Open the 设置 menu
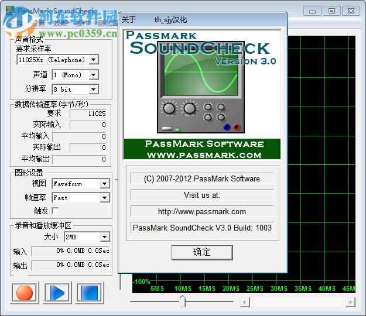 click(x=37, y=23)
